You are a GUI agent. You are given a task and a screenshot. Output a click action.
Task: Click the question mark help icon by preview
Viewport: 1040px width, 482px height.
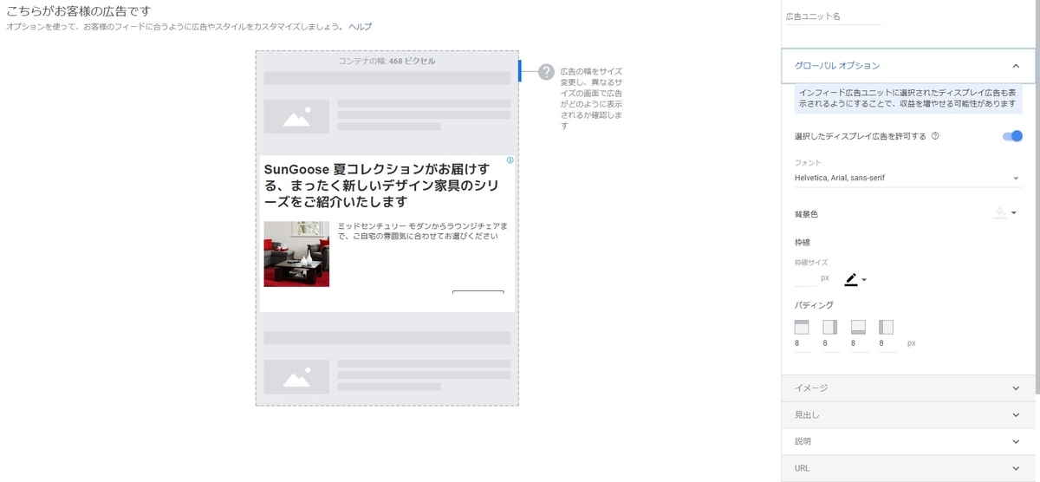click(546, 72)
